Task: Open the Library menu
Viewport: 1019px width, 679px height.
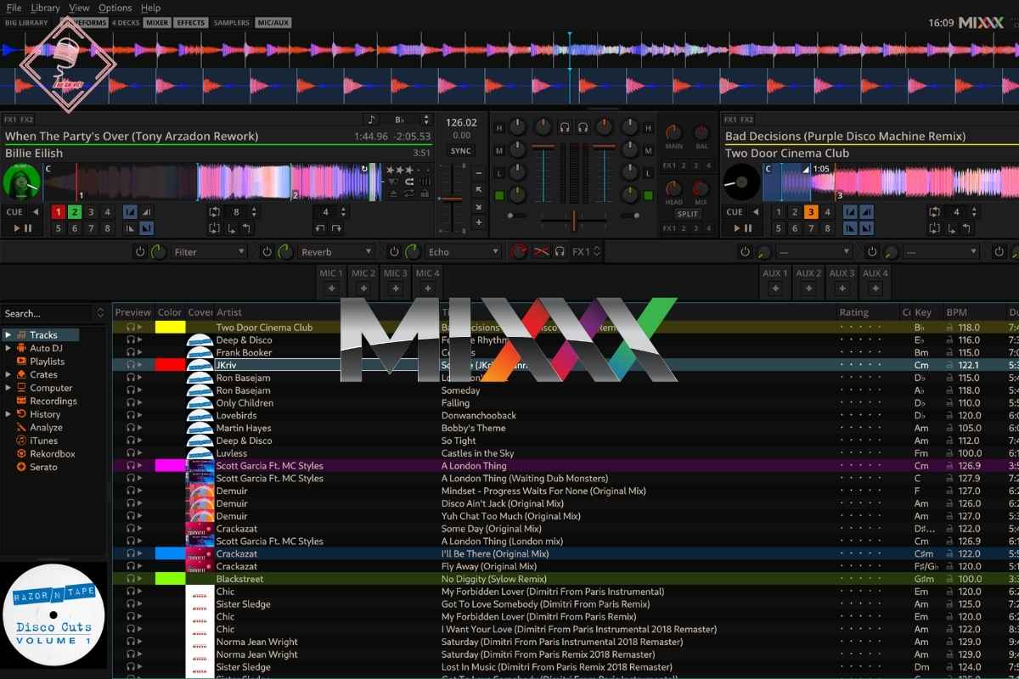Action: click(45, 8)
